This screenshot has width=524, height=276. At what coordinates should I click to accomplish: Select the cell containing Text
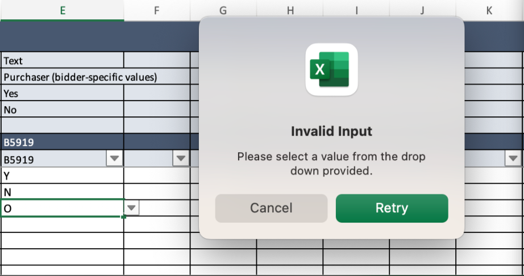pyautogui.click(x=62, y=60)
